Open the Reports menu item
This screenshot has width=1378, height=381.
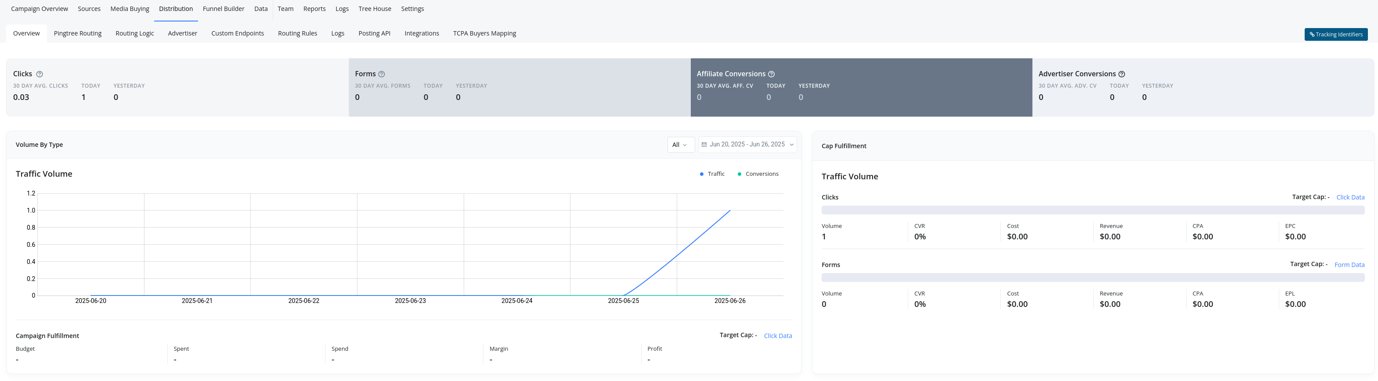(x=314, y=9)
